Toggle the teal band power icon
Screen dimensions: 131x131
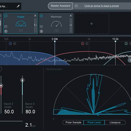(126, 44)
